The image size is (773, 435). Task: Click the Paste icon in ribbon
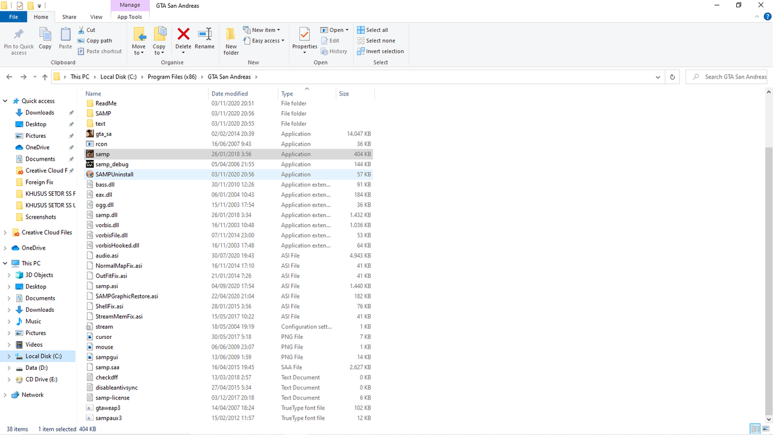coord(65,35)
